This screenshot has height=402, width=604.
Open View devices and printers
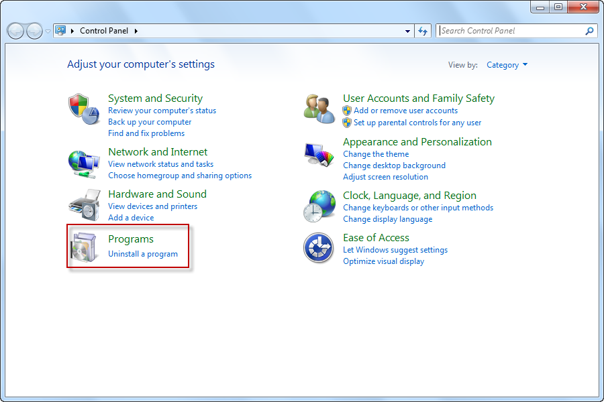(152, 206)
